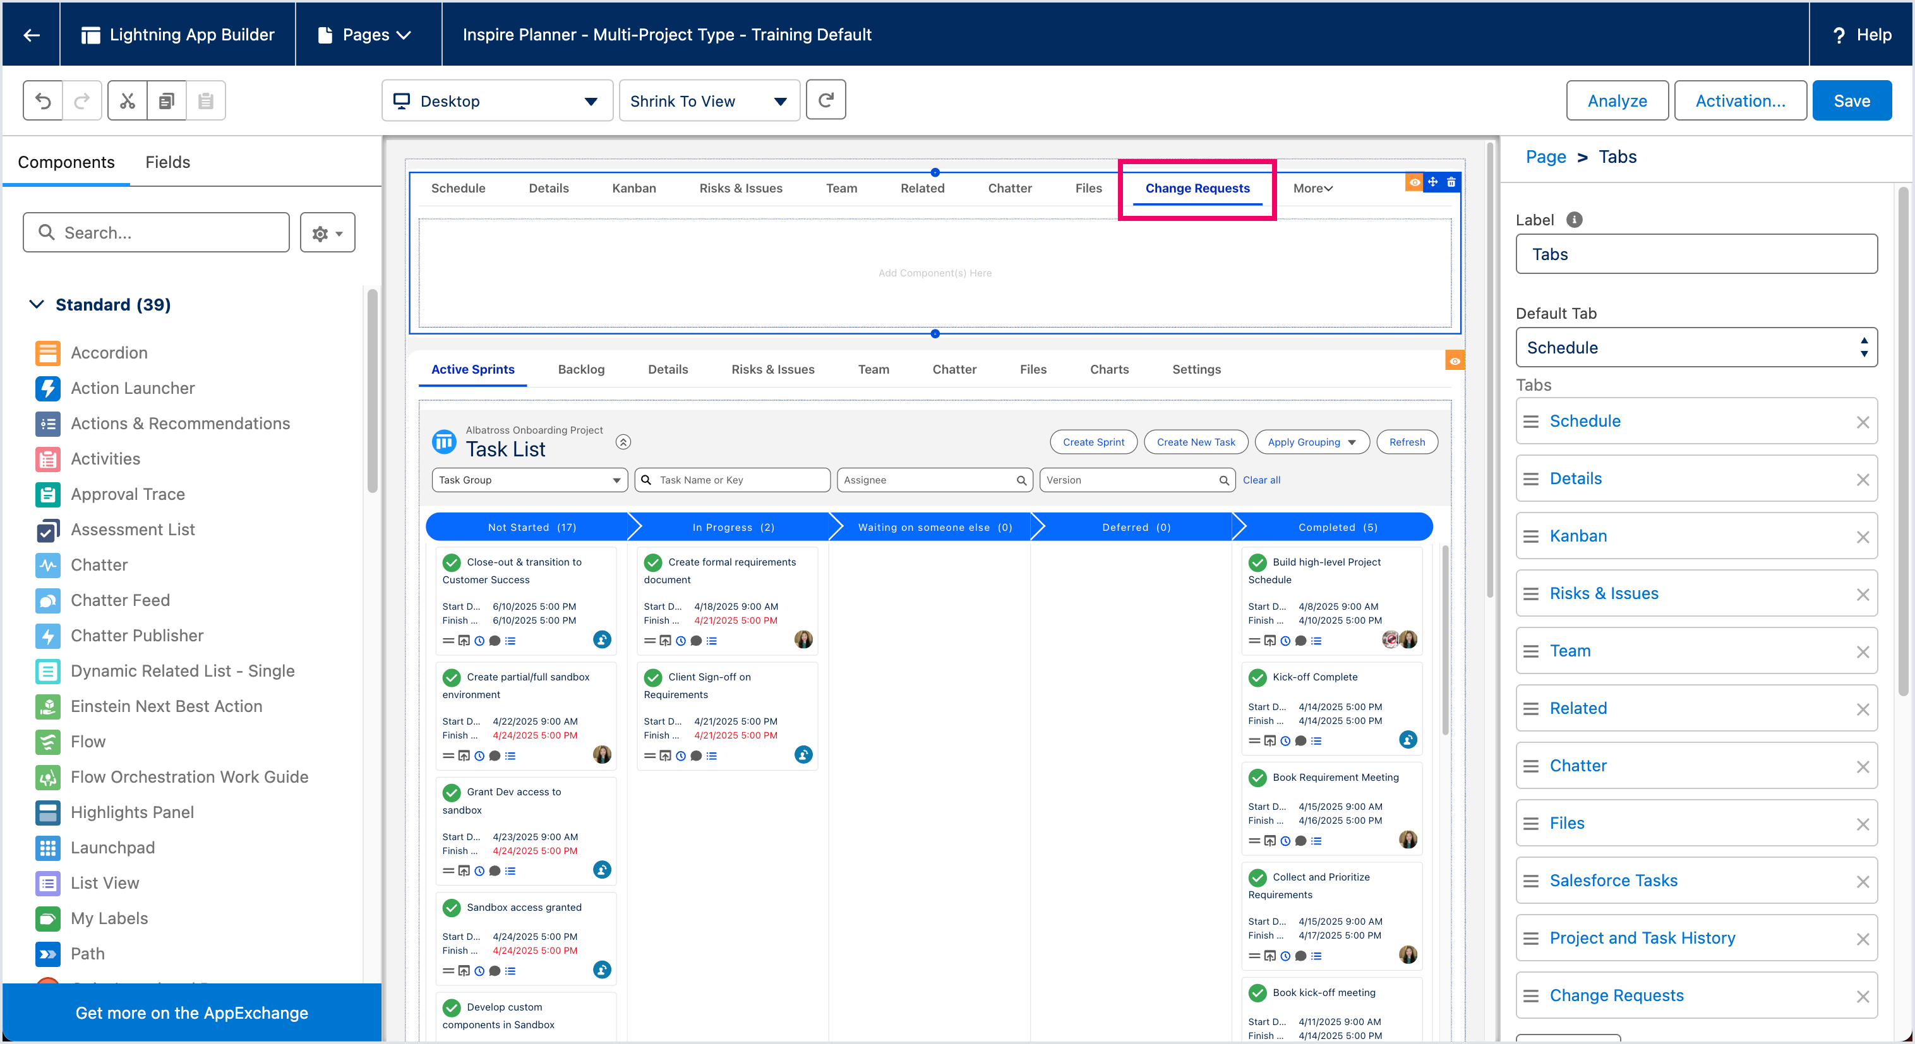Toggle check on Sandbox access granted task

pos(451,908)
